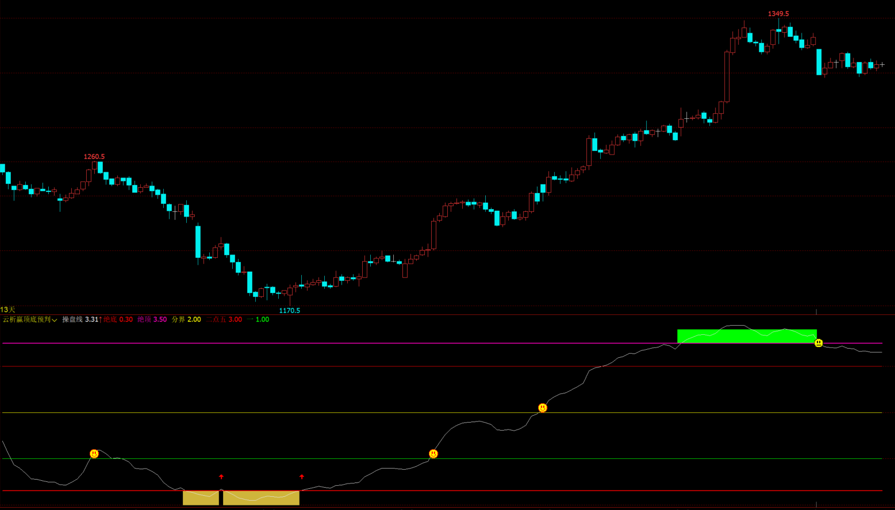Select the 绝底 0.30 value label
Viewport: 895px width, 510px height.
(x=118, y=319)
